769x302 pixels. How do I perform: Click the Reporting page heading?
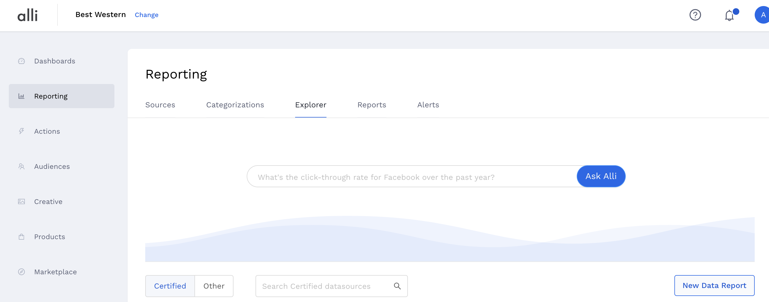[176, 75]
